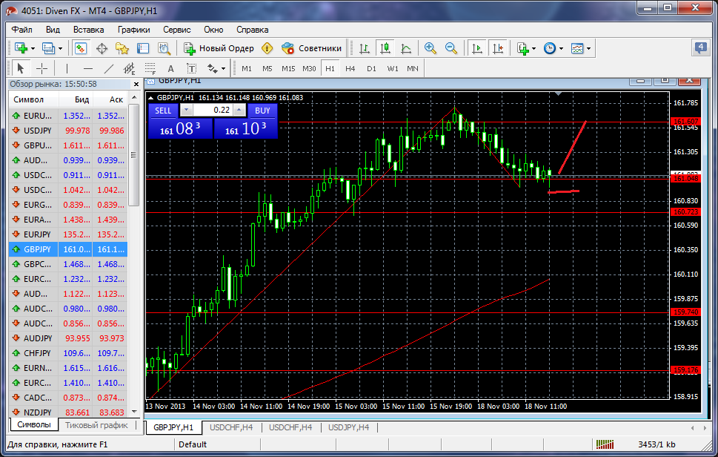Decrease lot volume with down arrow
This screenshot has height=457, width=718.
click(x=186, y=110)
